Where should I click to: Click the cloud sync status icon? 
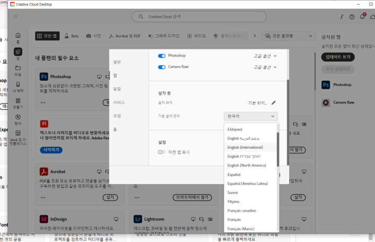coord(372,17)
